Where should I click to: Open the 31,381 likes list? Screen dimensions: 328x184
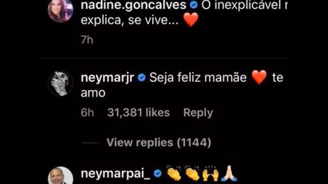pyautogui.click(x=138, y=112)
